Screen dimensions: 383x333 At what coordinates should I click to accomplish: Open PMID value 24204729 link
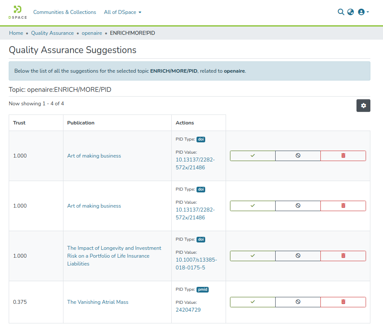coord(188,310)
